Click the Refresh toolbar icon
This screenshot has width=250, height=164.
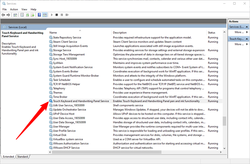coord(27,15)
